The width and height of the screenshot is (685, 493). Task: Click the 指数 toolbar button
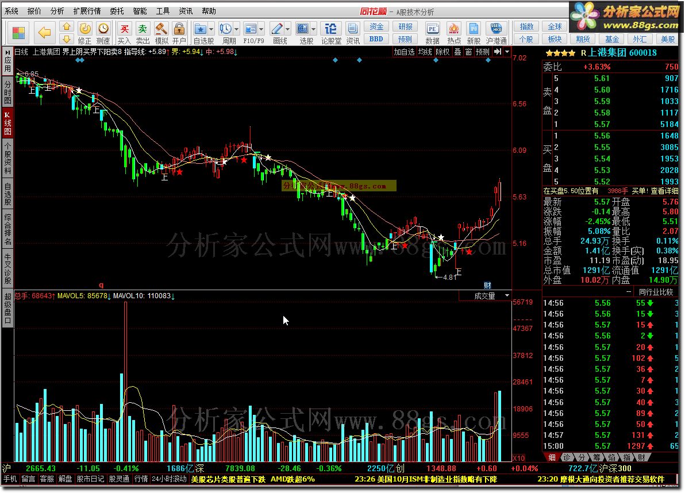tap(526, 26)
